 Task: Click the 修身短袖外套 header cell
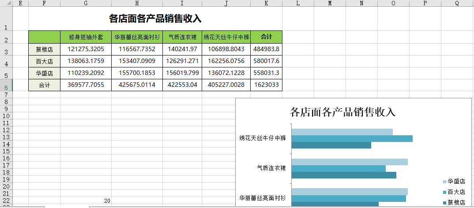86,37
